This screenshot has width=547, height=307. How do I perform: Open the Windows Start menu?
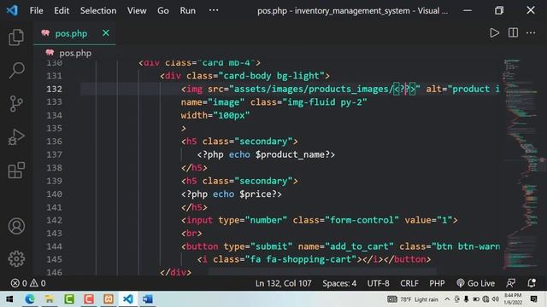[x=9, y=299]
